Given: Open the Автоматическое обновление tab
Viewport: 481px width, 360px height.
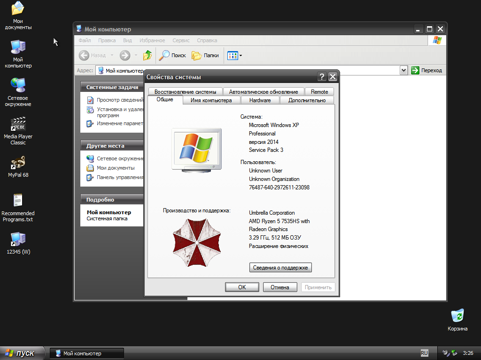Looking at the screenshot, I should click(263, 92).
